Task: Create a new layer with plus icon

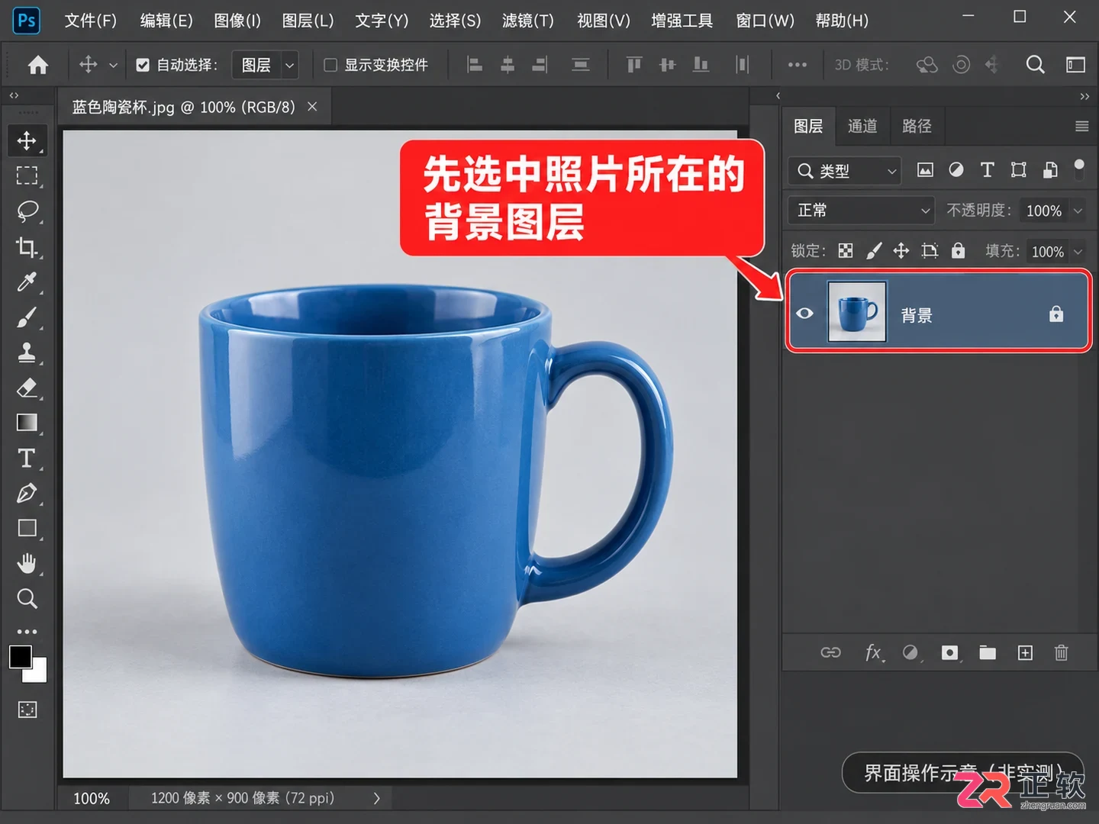Action: point(1025,652)
